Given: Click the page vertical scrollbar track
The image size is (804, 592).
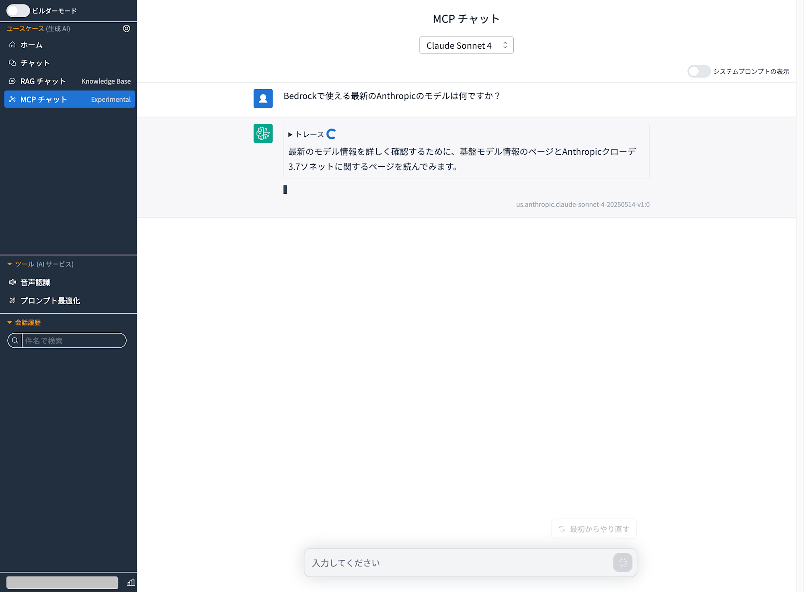Looking at the screenshot, I should pyautogui.click(x=800, y=296).
